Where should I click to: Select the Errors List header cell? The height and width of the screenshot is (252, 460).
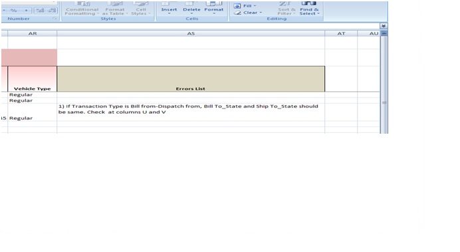pyautogui.click(x=191, y=79)
